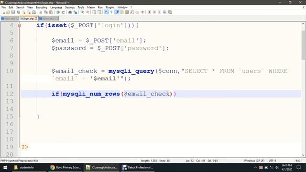Open the Language menu
306x172 pixels.
pyautogui.click(x=56, y=8)
